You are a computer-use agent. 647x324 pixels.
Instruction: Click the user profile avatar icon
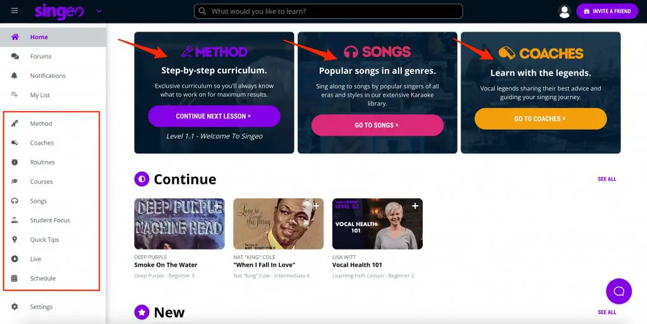564,11
